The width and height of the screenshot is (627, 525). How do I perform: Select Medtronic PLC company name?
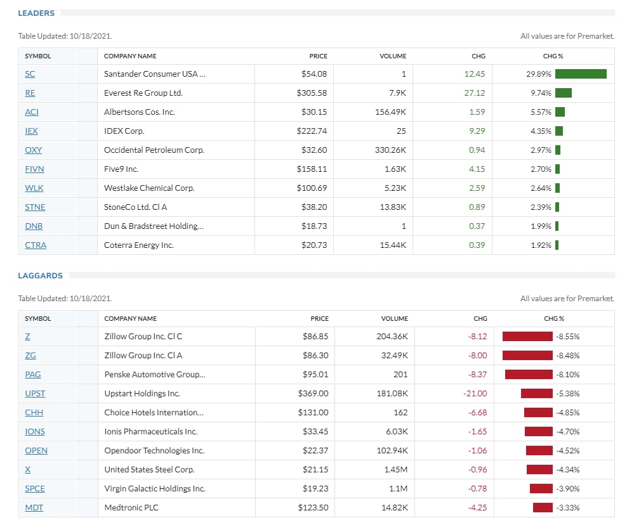(131, 508)
